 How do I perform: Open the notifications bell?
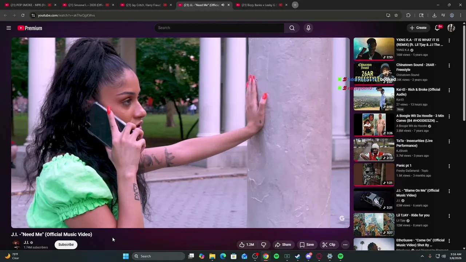pyautogui.click(x=438, y=28)
